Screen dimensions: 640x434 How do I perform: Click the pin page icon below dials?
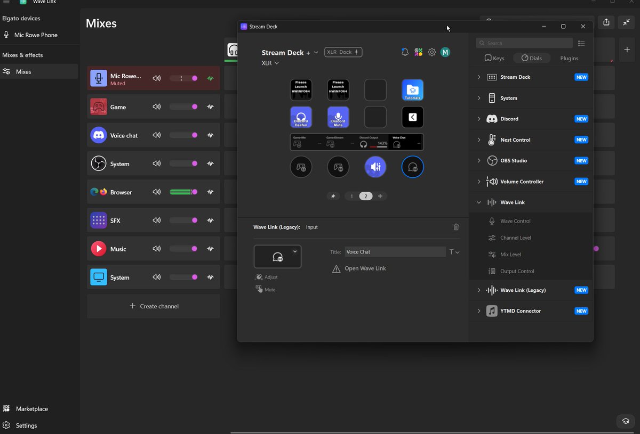(333, 196)
